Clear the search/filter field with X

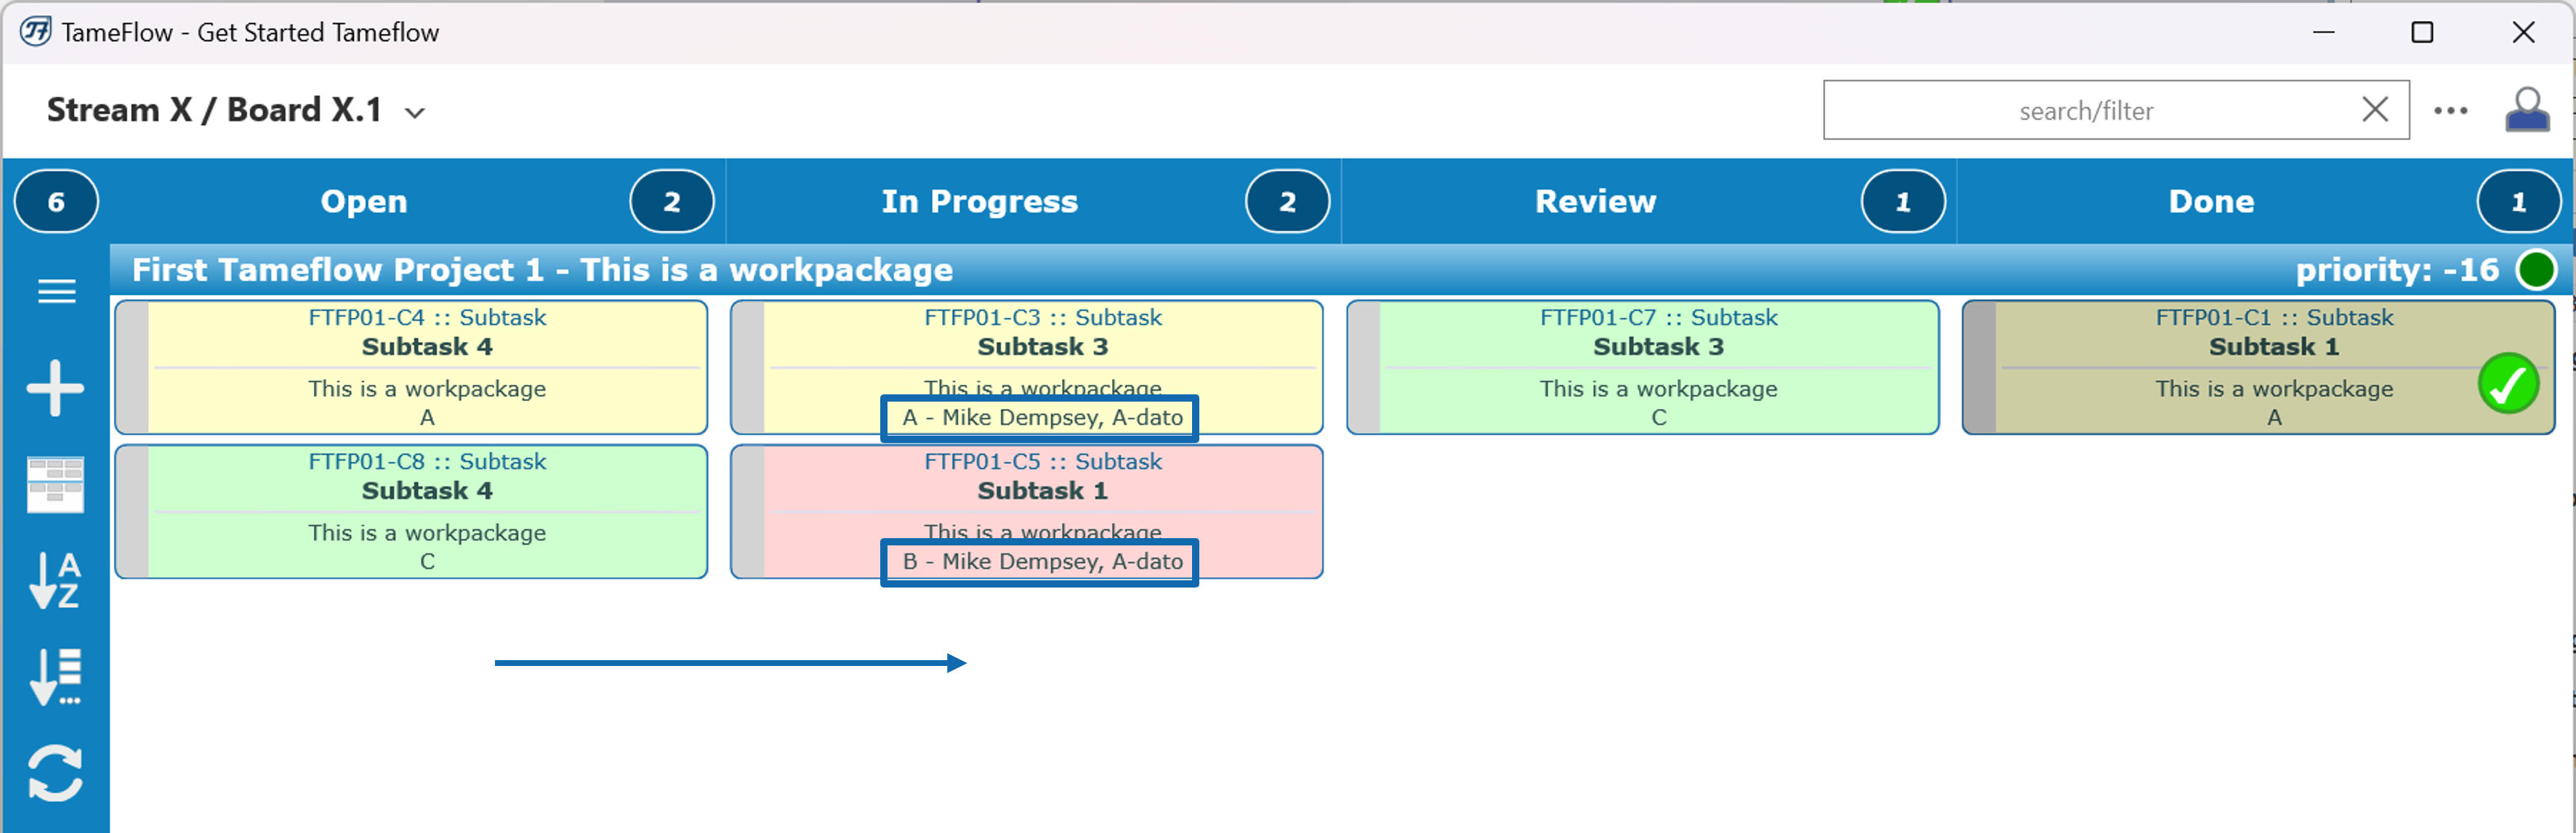click(x=2375, y=110)
